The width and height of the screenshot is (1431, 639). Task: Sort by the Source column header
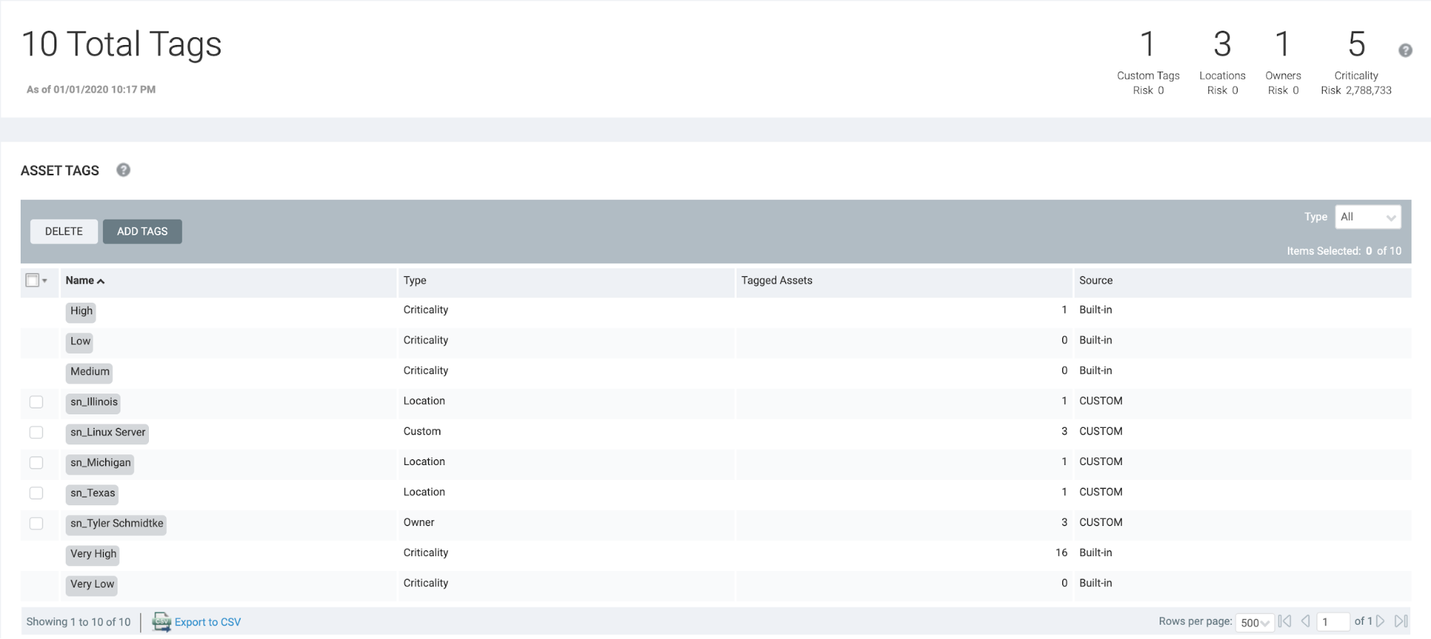click(1095, 281)
